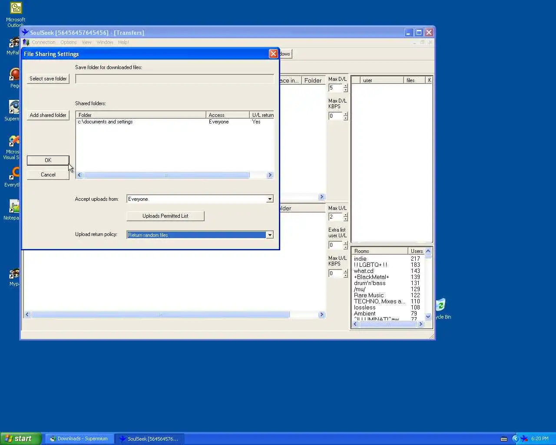Screen dimensions: 556x445
Task: Increase Max D/L spinner value
Action: coord(346,86)
